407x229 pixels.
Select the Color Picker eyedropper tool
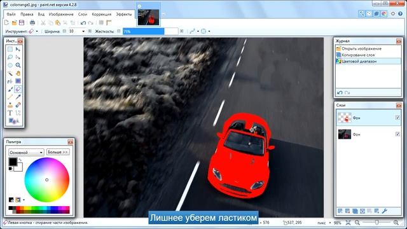pos(18,97)
